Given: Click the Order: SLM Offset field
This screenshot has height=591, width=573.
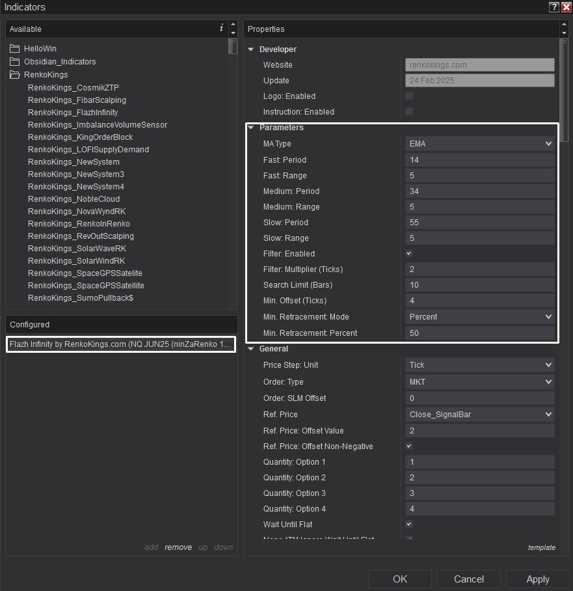Looking at the screenshot, I should [x=479, y=398].
